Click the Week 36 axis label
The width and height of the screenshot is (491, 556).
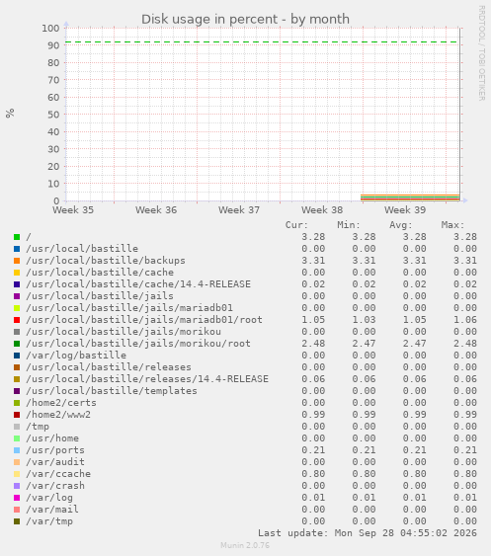pos(156,210)
